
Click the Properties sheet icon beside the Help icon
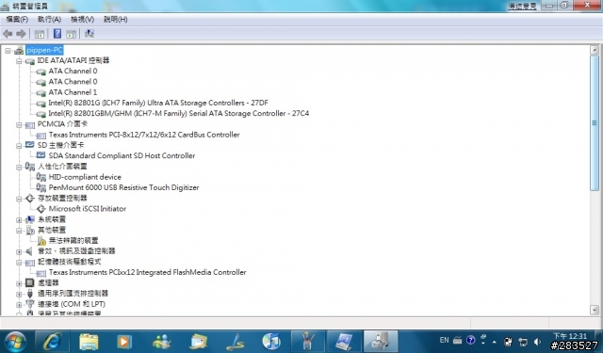[x=72, y=34]
